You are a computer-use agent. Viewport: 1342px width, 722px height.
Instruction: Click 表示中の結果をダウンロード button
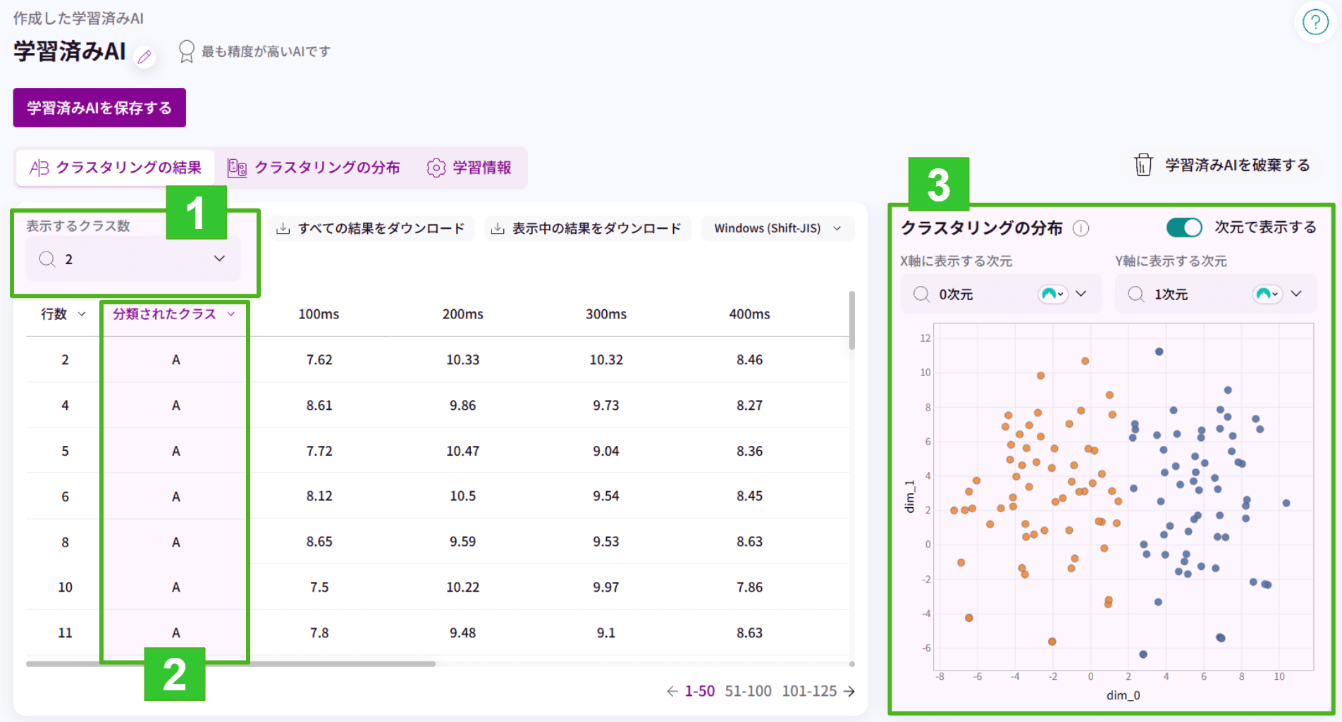[x=586, y=228]
